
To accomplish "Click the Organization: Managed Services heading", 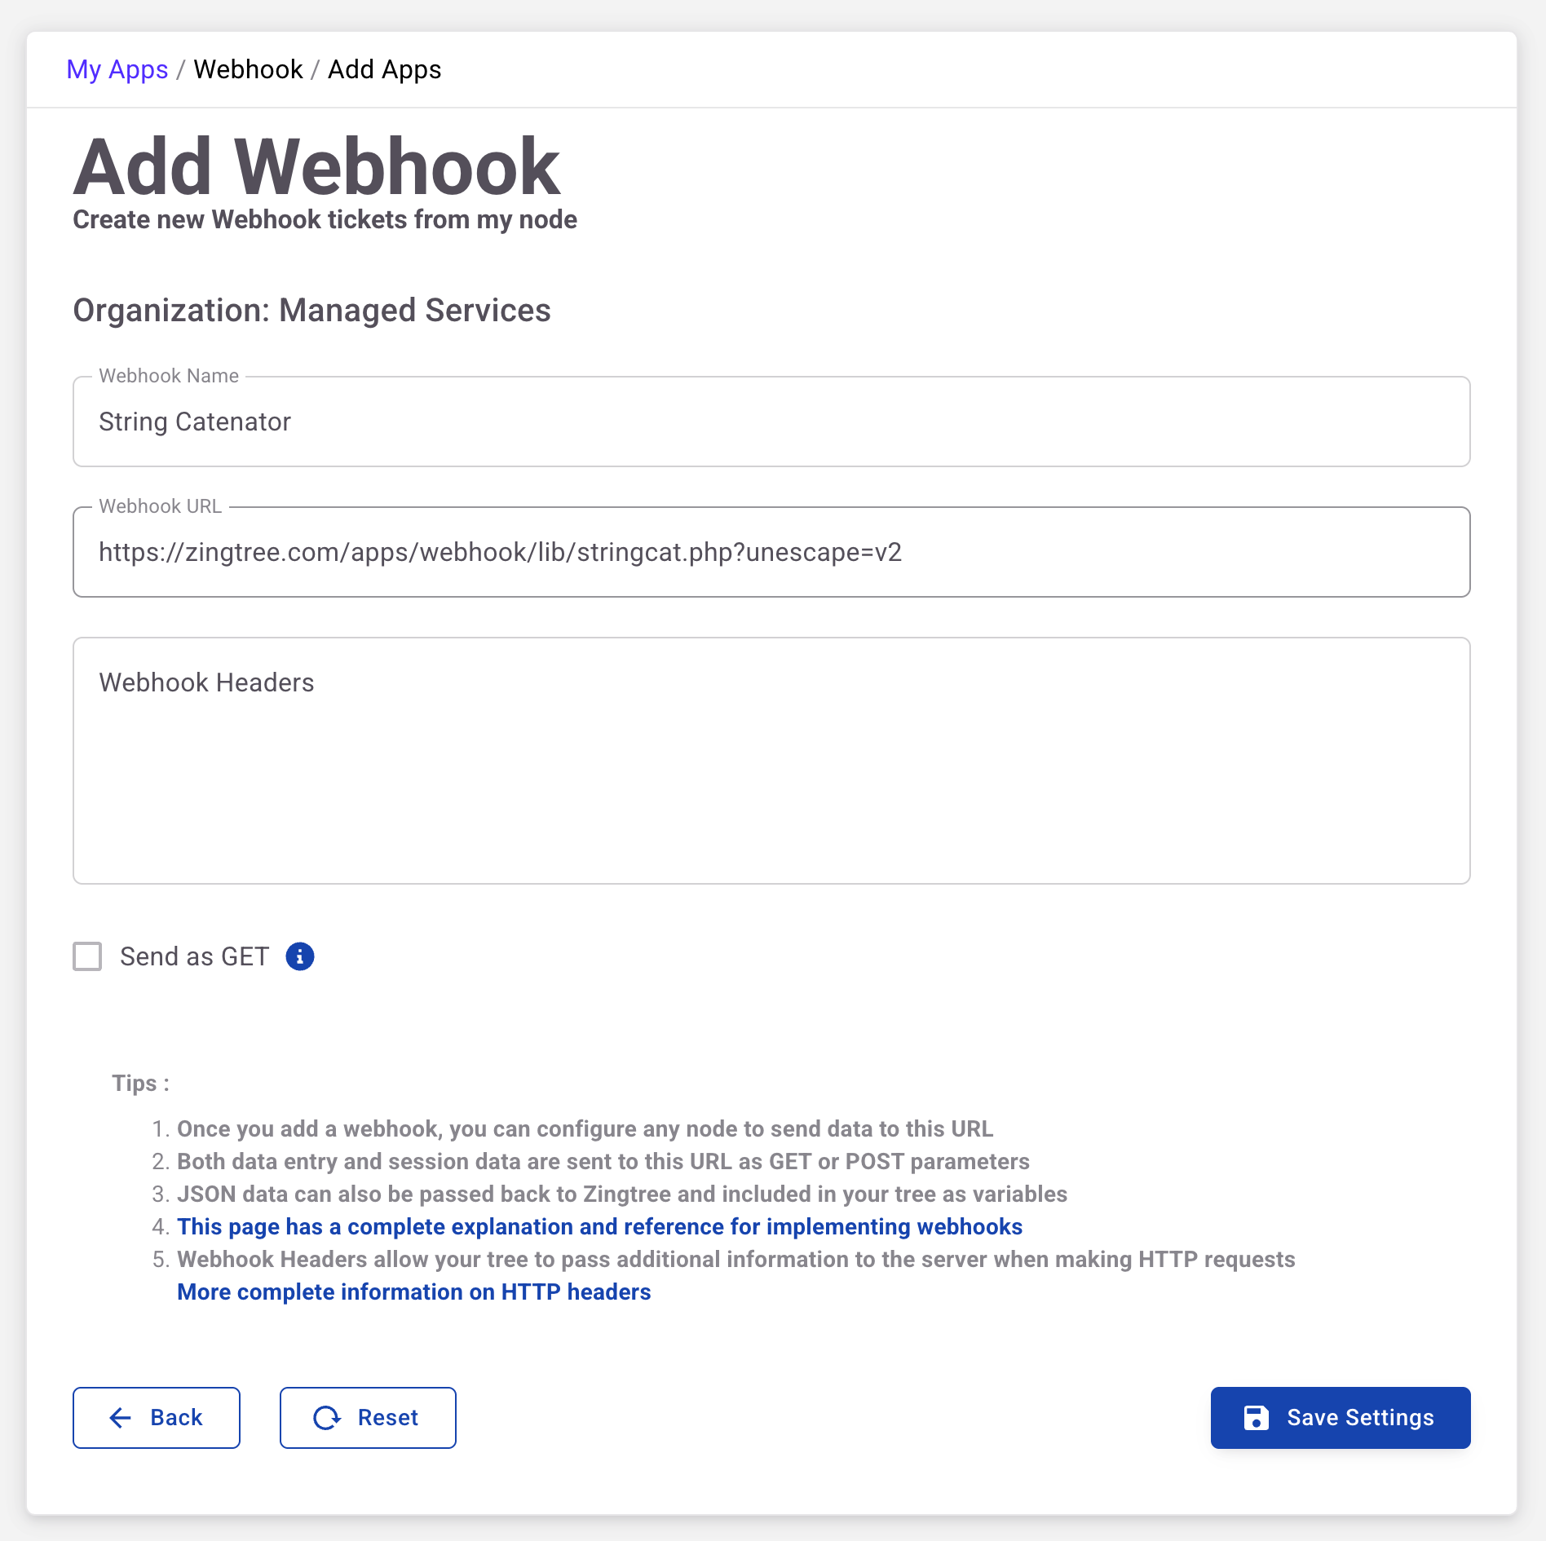I will 311,311.
